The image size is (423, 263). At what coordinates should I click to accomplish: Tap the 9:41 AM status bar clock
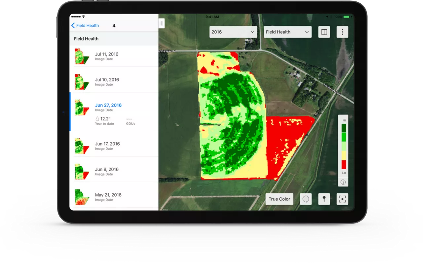[212, 16]
